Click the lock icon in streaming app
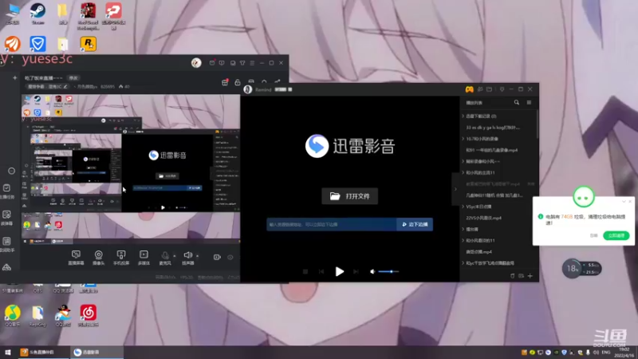 tap(238, 82)
